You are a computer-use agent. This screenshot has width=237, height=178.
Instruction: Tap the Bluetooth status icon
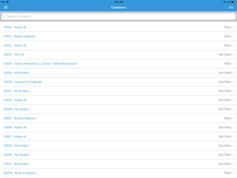point(225,2)
